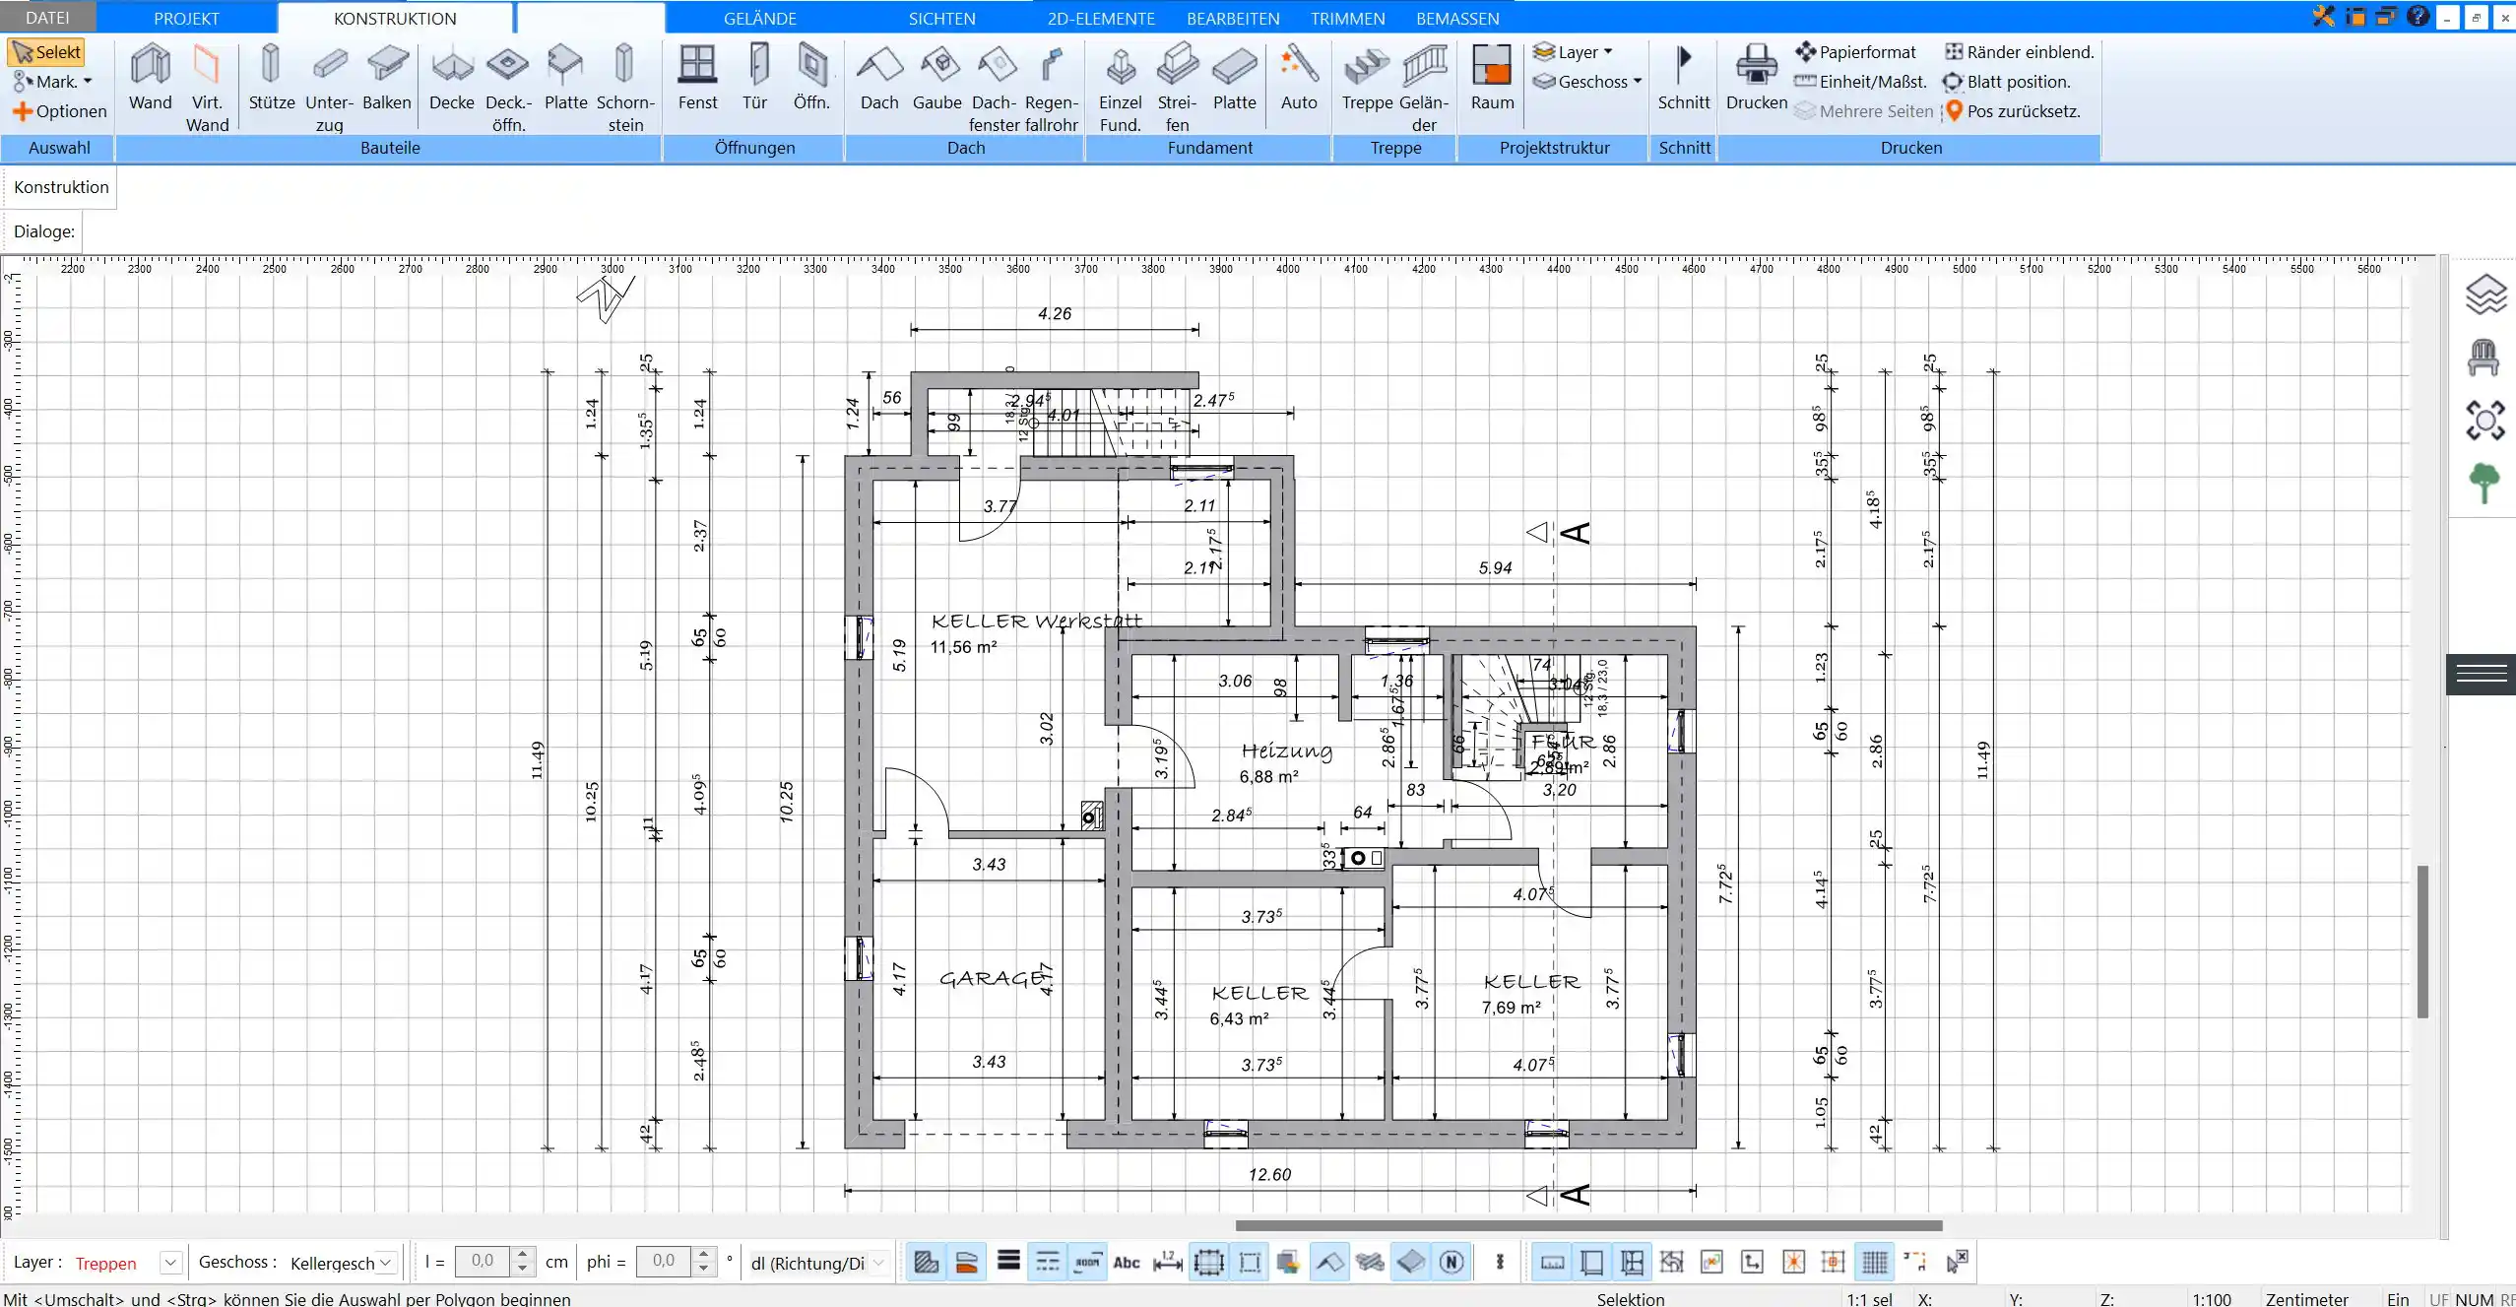
Task: Click the Selekt button
Action: tap(46, 52)
